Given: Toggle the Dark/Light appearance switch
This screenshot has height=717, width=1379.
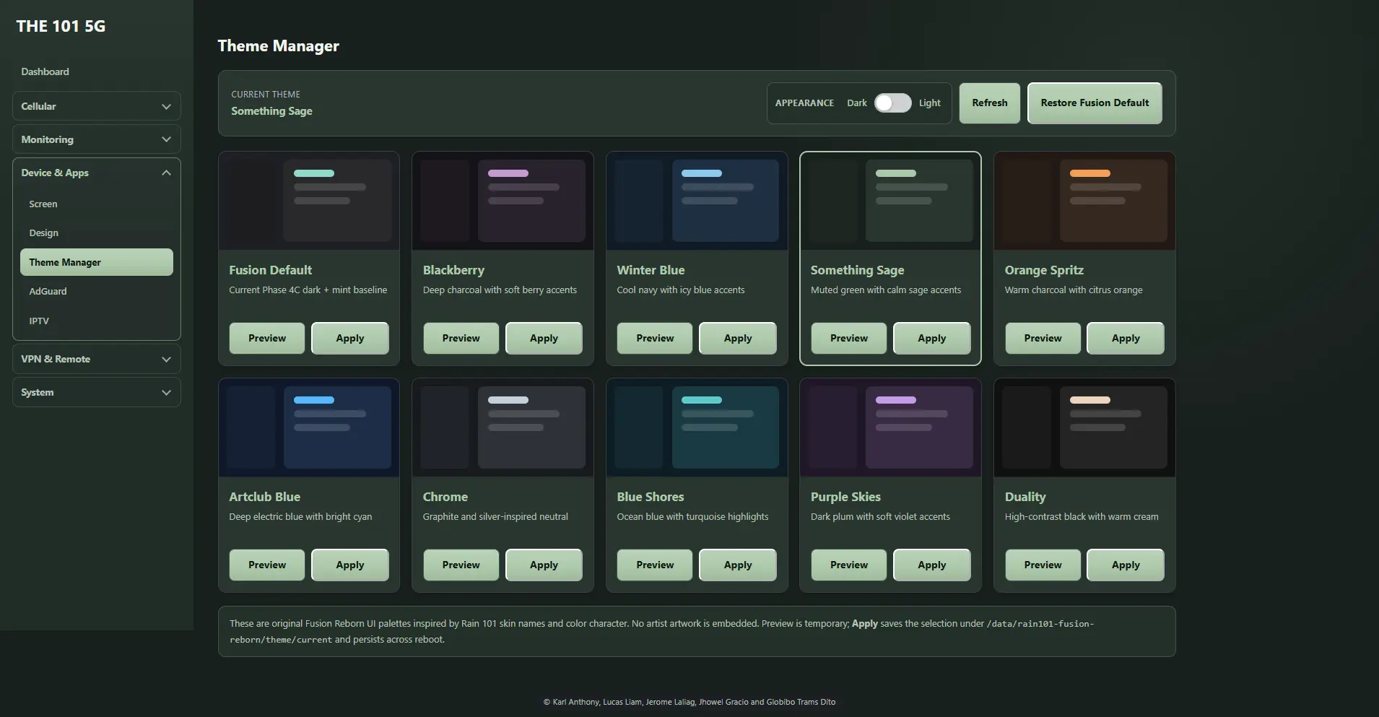Looking at the screenshot, I should 892,103.
